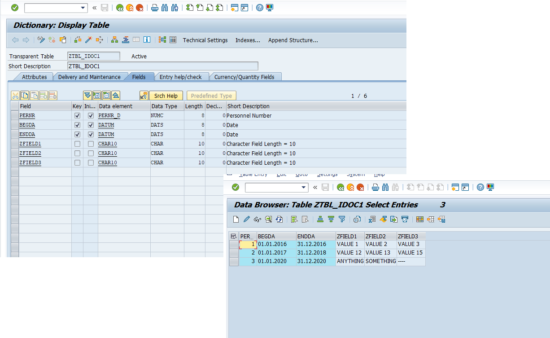Open Help question mark in Dictionary window
Viewport: 550px width, 338px height.
click(259, 8)
